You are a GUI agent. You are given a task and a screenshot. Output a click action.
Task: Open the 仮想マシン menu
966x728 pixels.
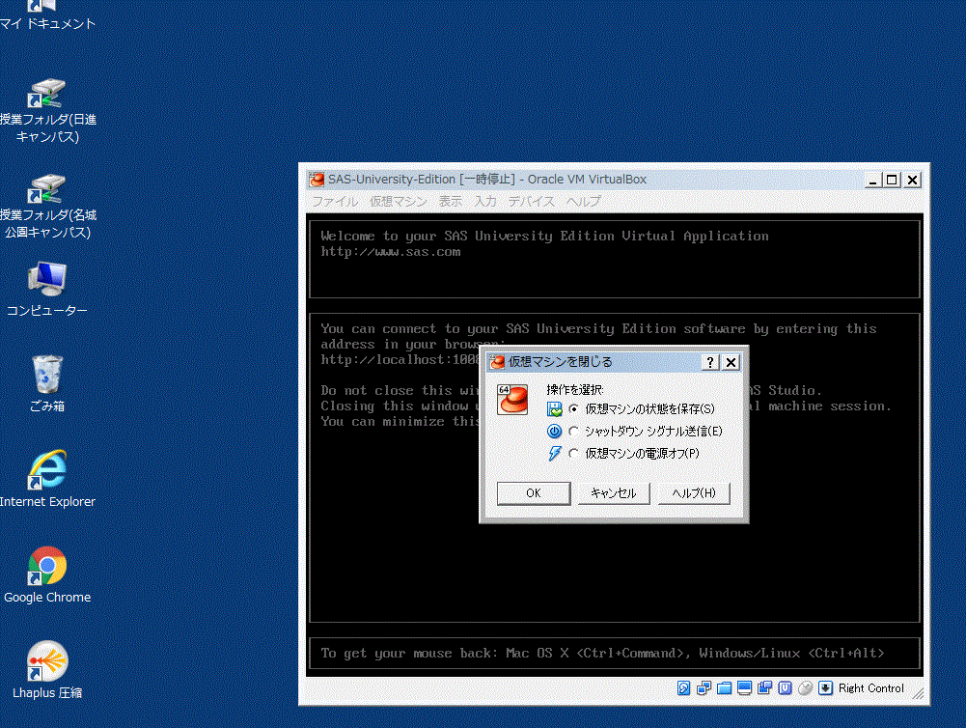[398, 202]
